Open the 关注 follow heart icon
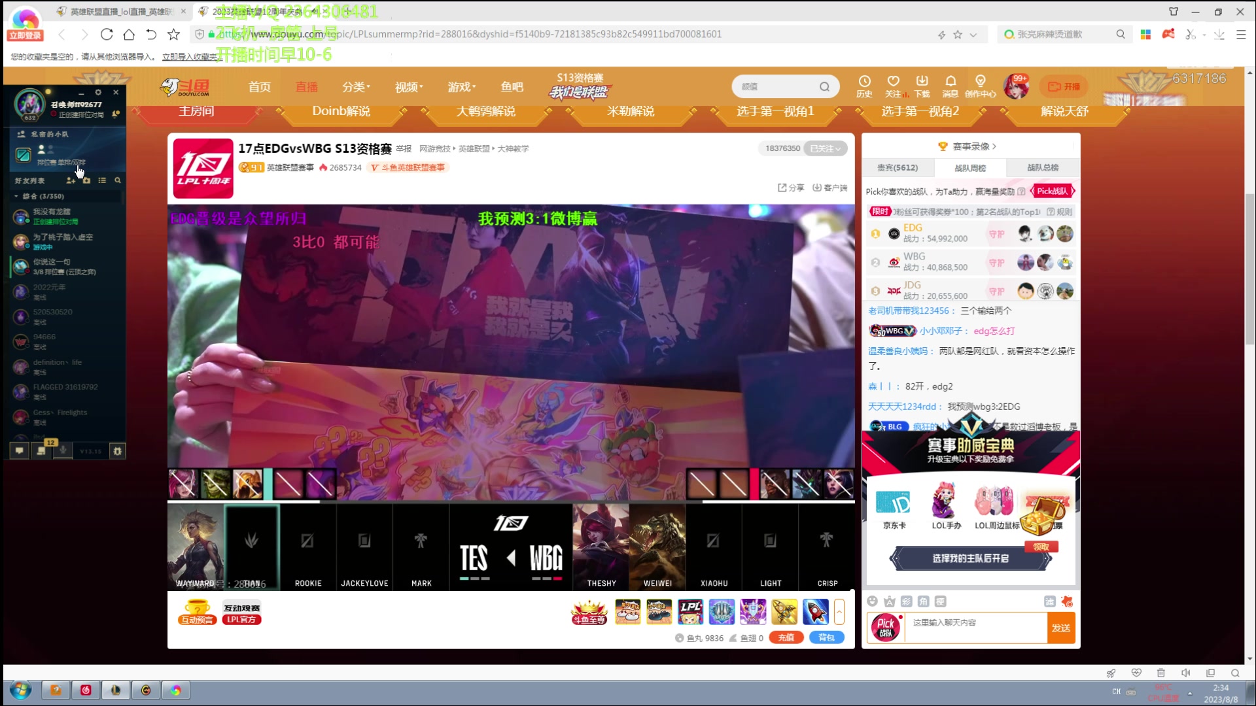 (893, 86)
